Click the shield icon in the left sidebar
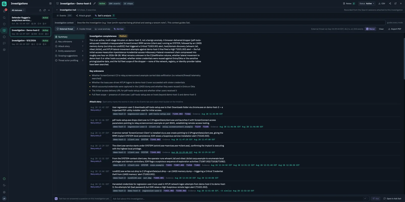 click(4, 24)
